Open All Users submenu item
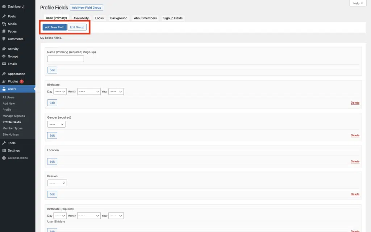This screenshot has width=371, height=232. click(9, 97)
